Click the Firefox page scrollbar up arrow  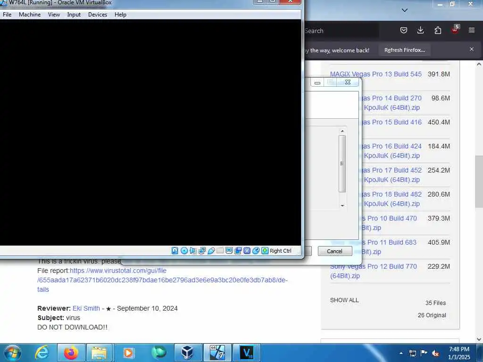(x=479, y=64)
